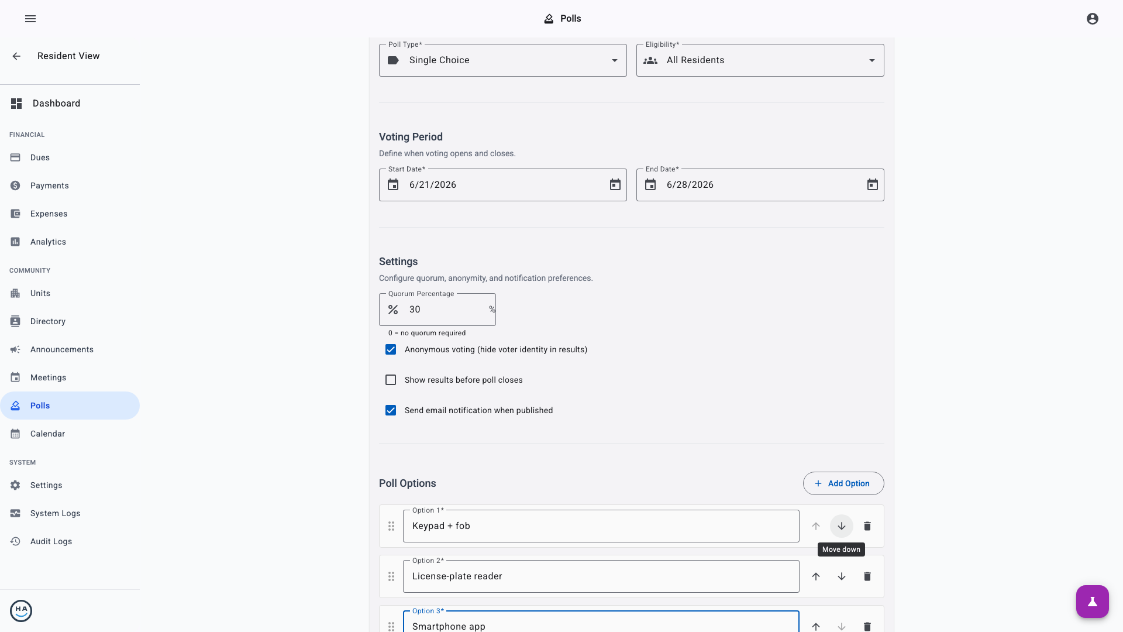Delete the Keypad + fob option
1123x632 pixels.
tap(867, 526)
